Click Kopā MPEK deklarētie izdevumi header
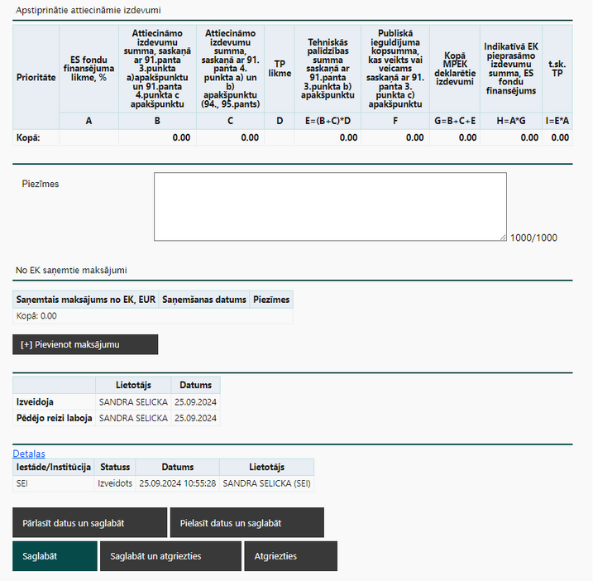 coord(455,69)
